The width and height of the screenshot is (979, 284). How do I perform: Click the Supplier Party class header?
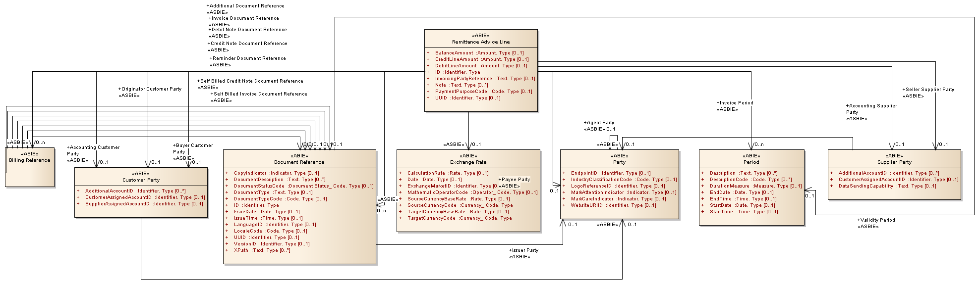click(x=894, y=162)
